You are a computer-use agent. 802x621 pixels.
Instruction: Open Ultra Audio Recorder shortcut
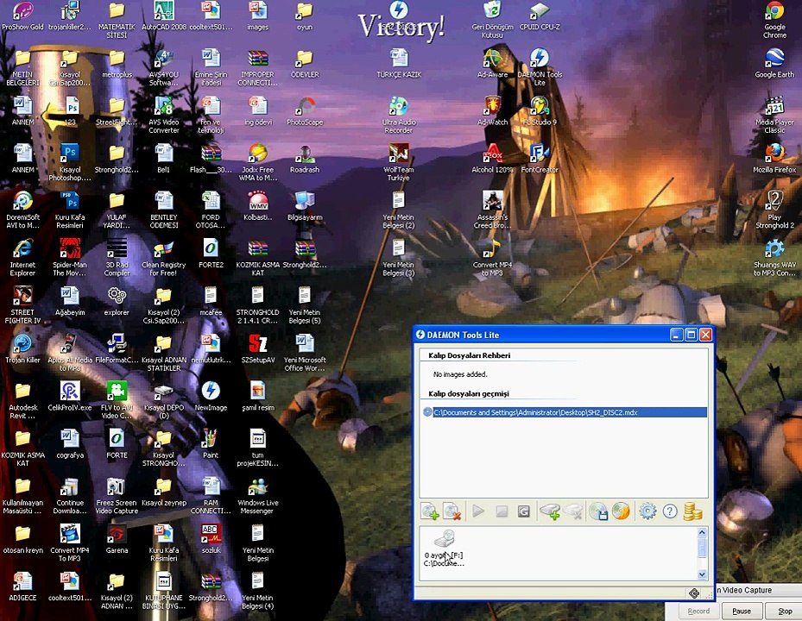click(399, 115)
